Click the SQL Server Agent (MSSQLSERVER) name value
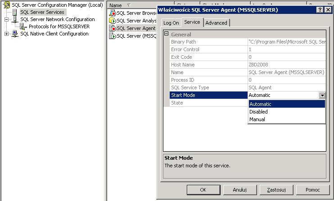Screen dimensions: 334x201 (x=286, y=72)
